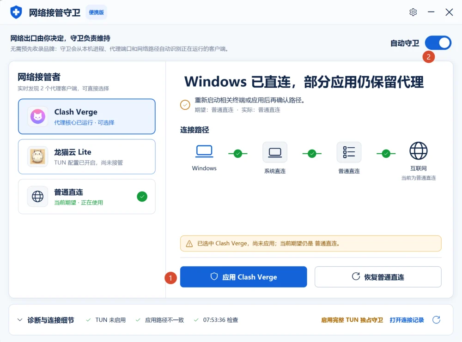Viewport: 462px width, 342px height.
Task: Click the 启用完整 TUN 独占守卫 link
Action: 352,320
